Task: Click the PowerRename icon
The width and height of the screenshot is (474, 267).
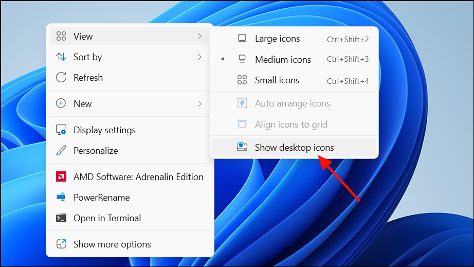Action: pos(61,197)
